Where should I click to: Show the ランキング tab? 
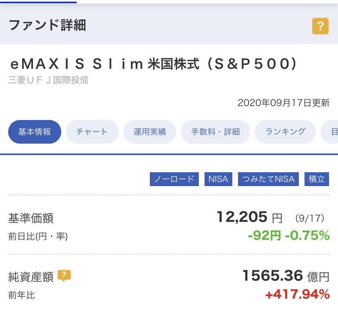point(285,132)
